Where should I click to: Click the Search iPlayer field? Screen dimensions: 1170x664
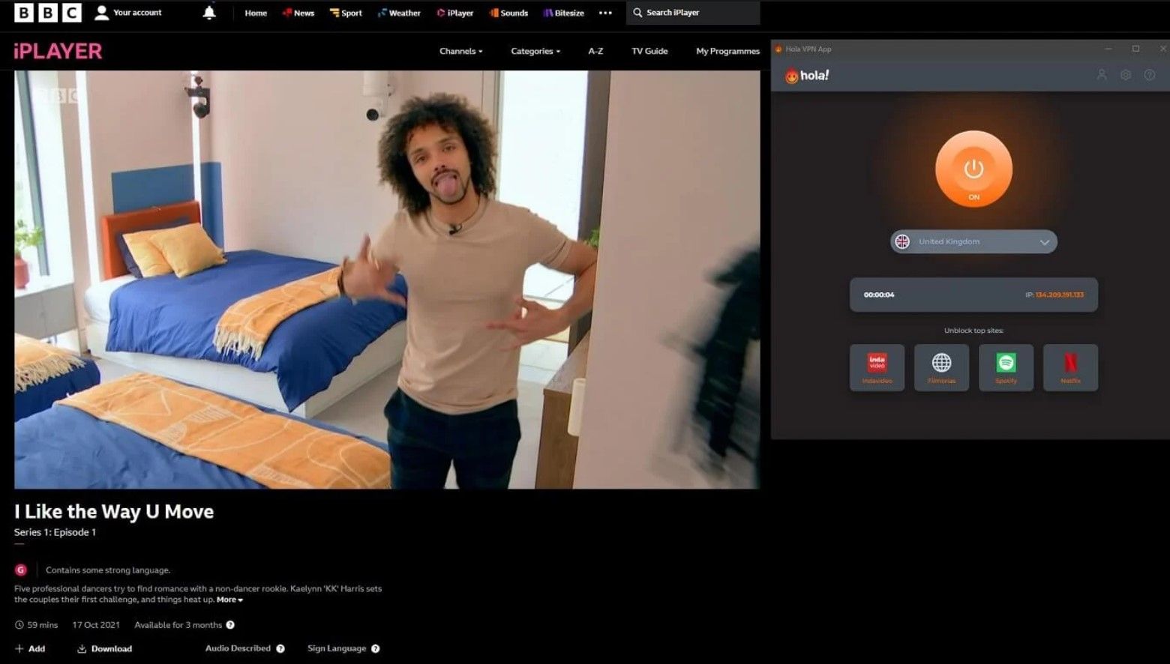693,13
